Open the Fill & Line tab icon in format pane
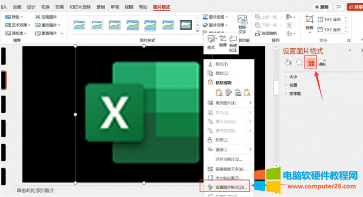363x197 pixels. coord(288,62)
